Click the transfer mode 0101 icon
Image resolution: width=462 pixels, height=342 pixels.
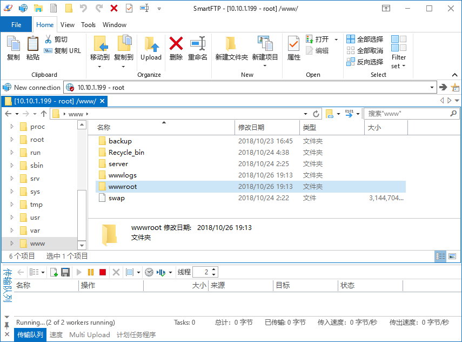coord(349,114)
